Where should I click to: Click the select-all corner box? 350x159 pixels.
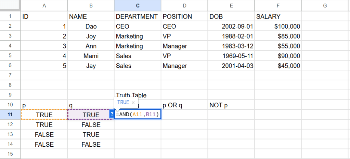(x=10, y=5)
